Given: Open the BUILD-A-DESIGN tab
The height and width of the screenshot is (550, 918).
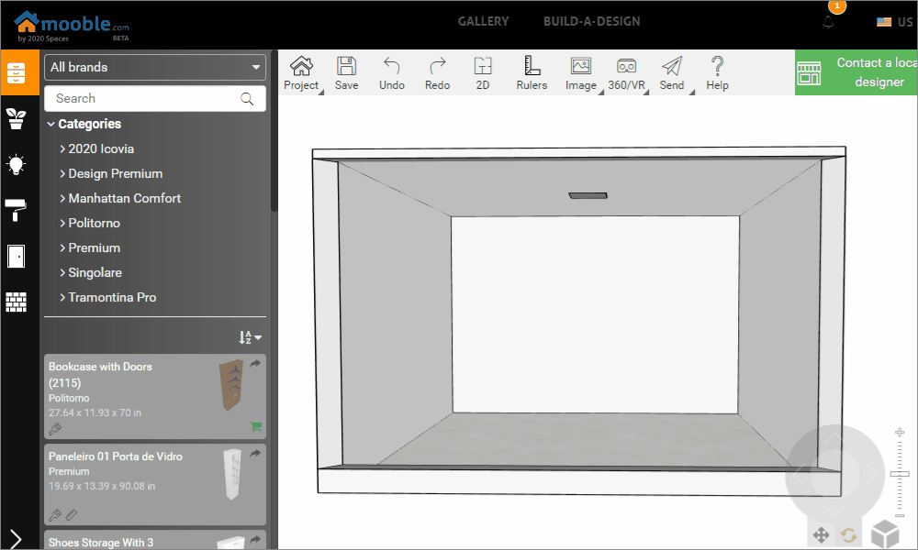Looking at the screenshot, I should pos(591,22).
